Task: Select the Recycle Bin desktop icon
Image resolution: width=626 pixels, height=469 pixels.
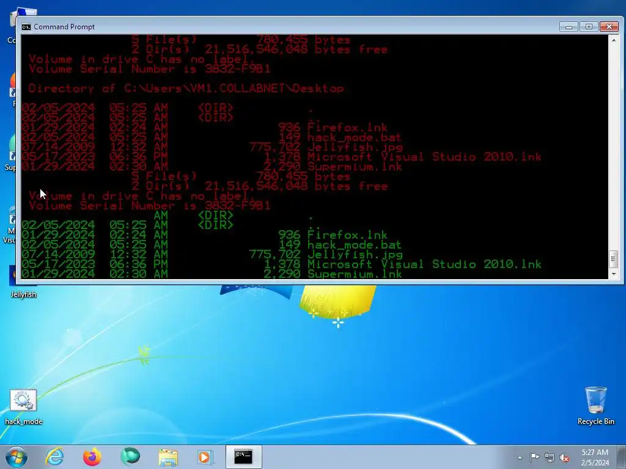Action: click(x=595, y=405)
